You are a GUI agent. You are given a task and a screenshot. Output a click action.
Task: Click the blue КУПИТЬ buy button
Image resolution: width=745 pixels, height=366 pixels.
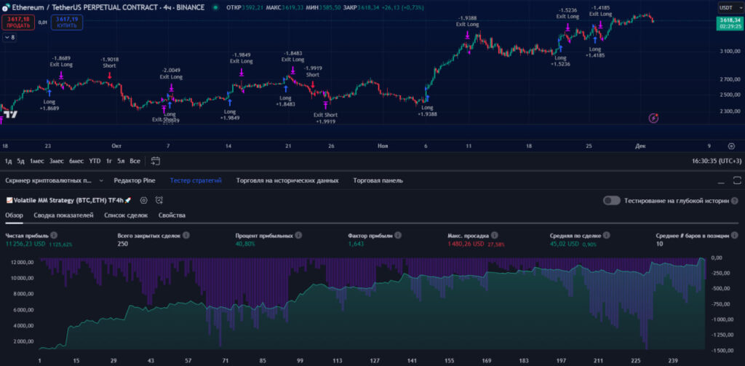66,22
